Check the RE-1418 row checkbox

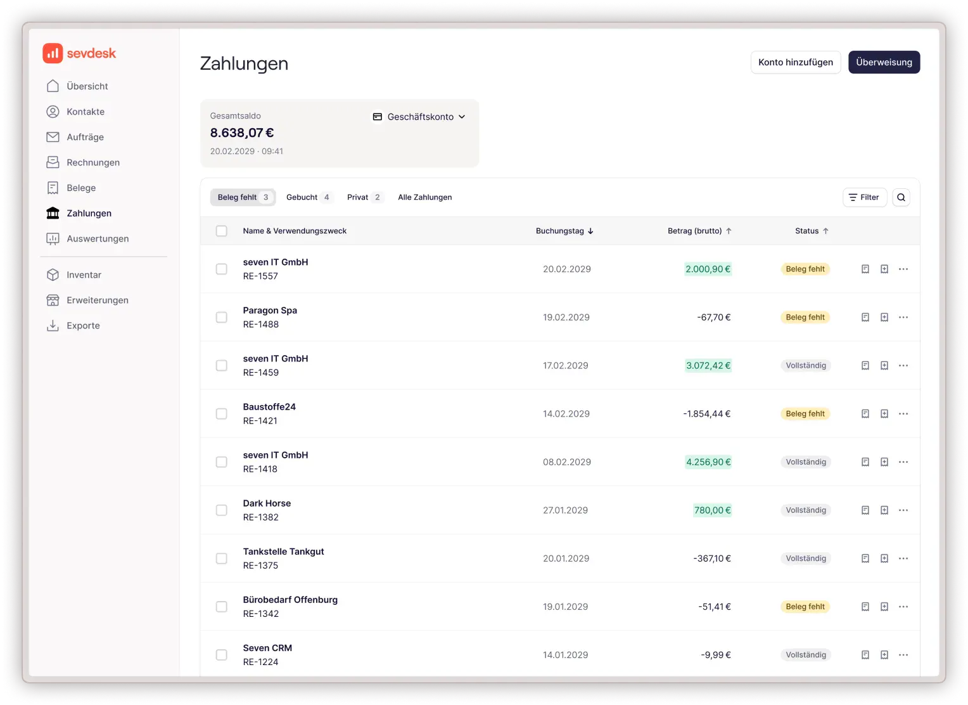tap(221, 462)
